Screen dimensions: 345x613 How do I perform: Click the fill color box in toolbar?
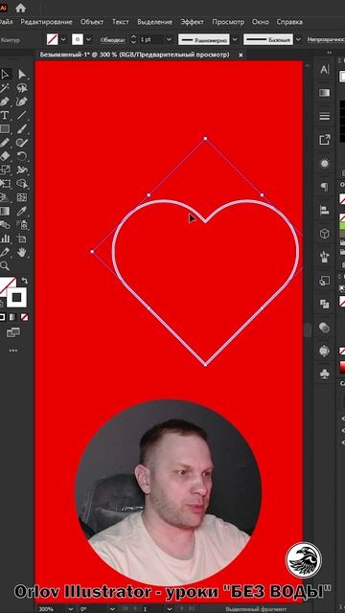[7, 285]
